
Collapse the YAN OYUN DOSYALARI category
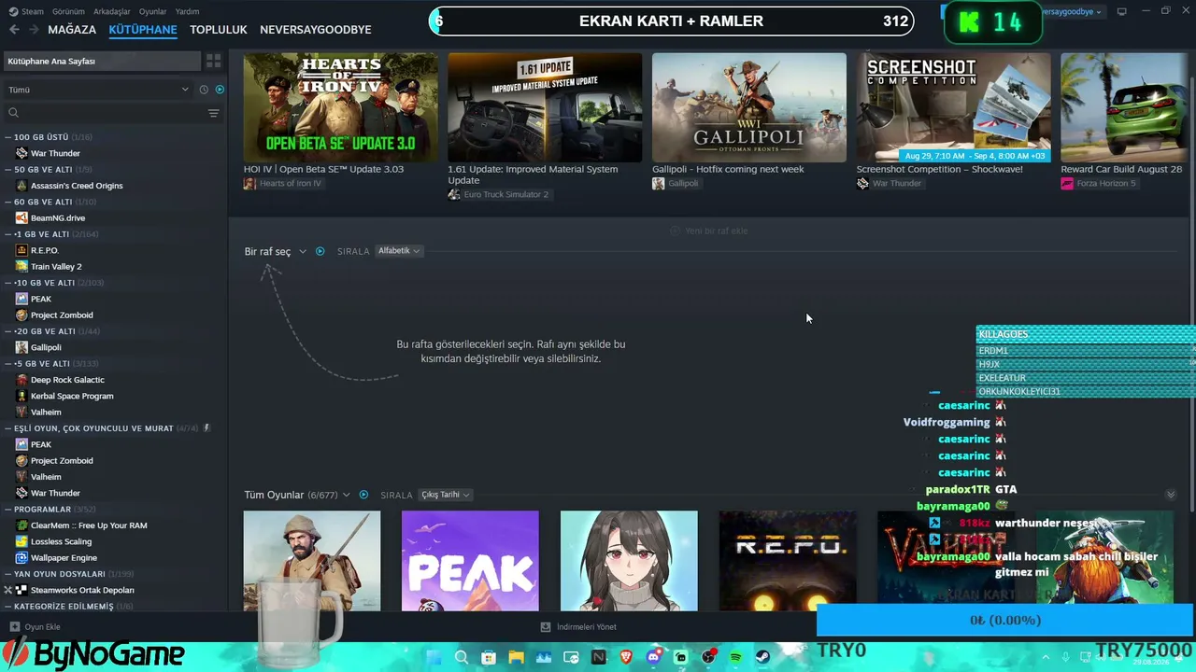[x=8, y=574]
